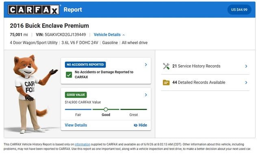Click the 4 Door Wagon/Sport Utility text
This screenshot has width=260, height=154.
[x=34, y=43]
